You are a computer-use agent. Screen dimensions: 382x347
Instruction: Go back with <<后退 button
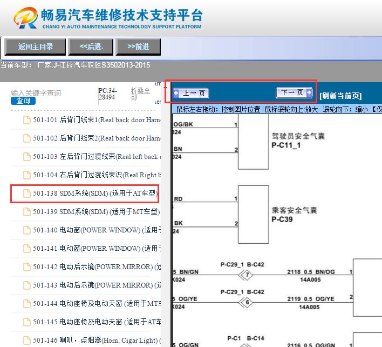pos(91,46)
